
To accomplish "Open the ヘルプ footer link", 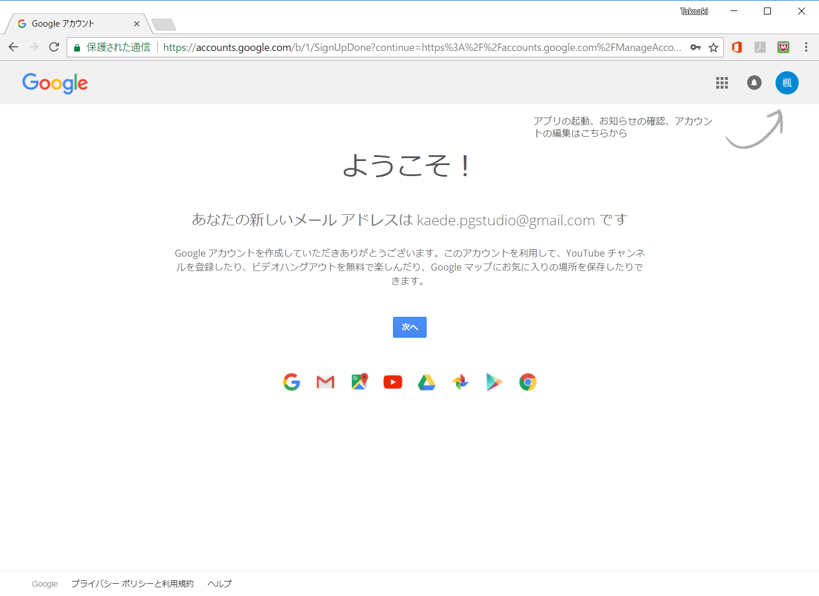I will 220,584.
